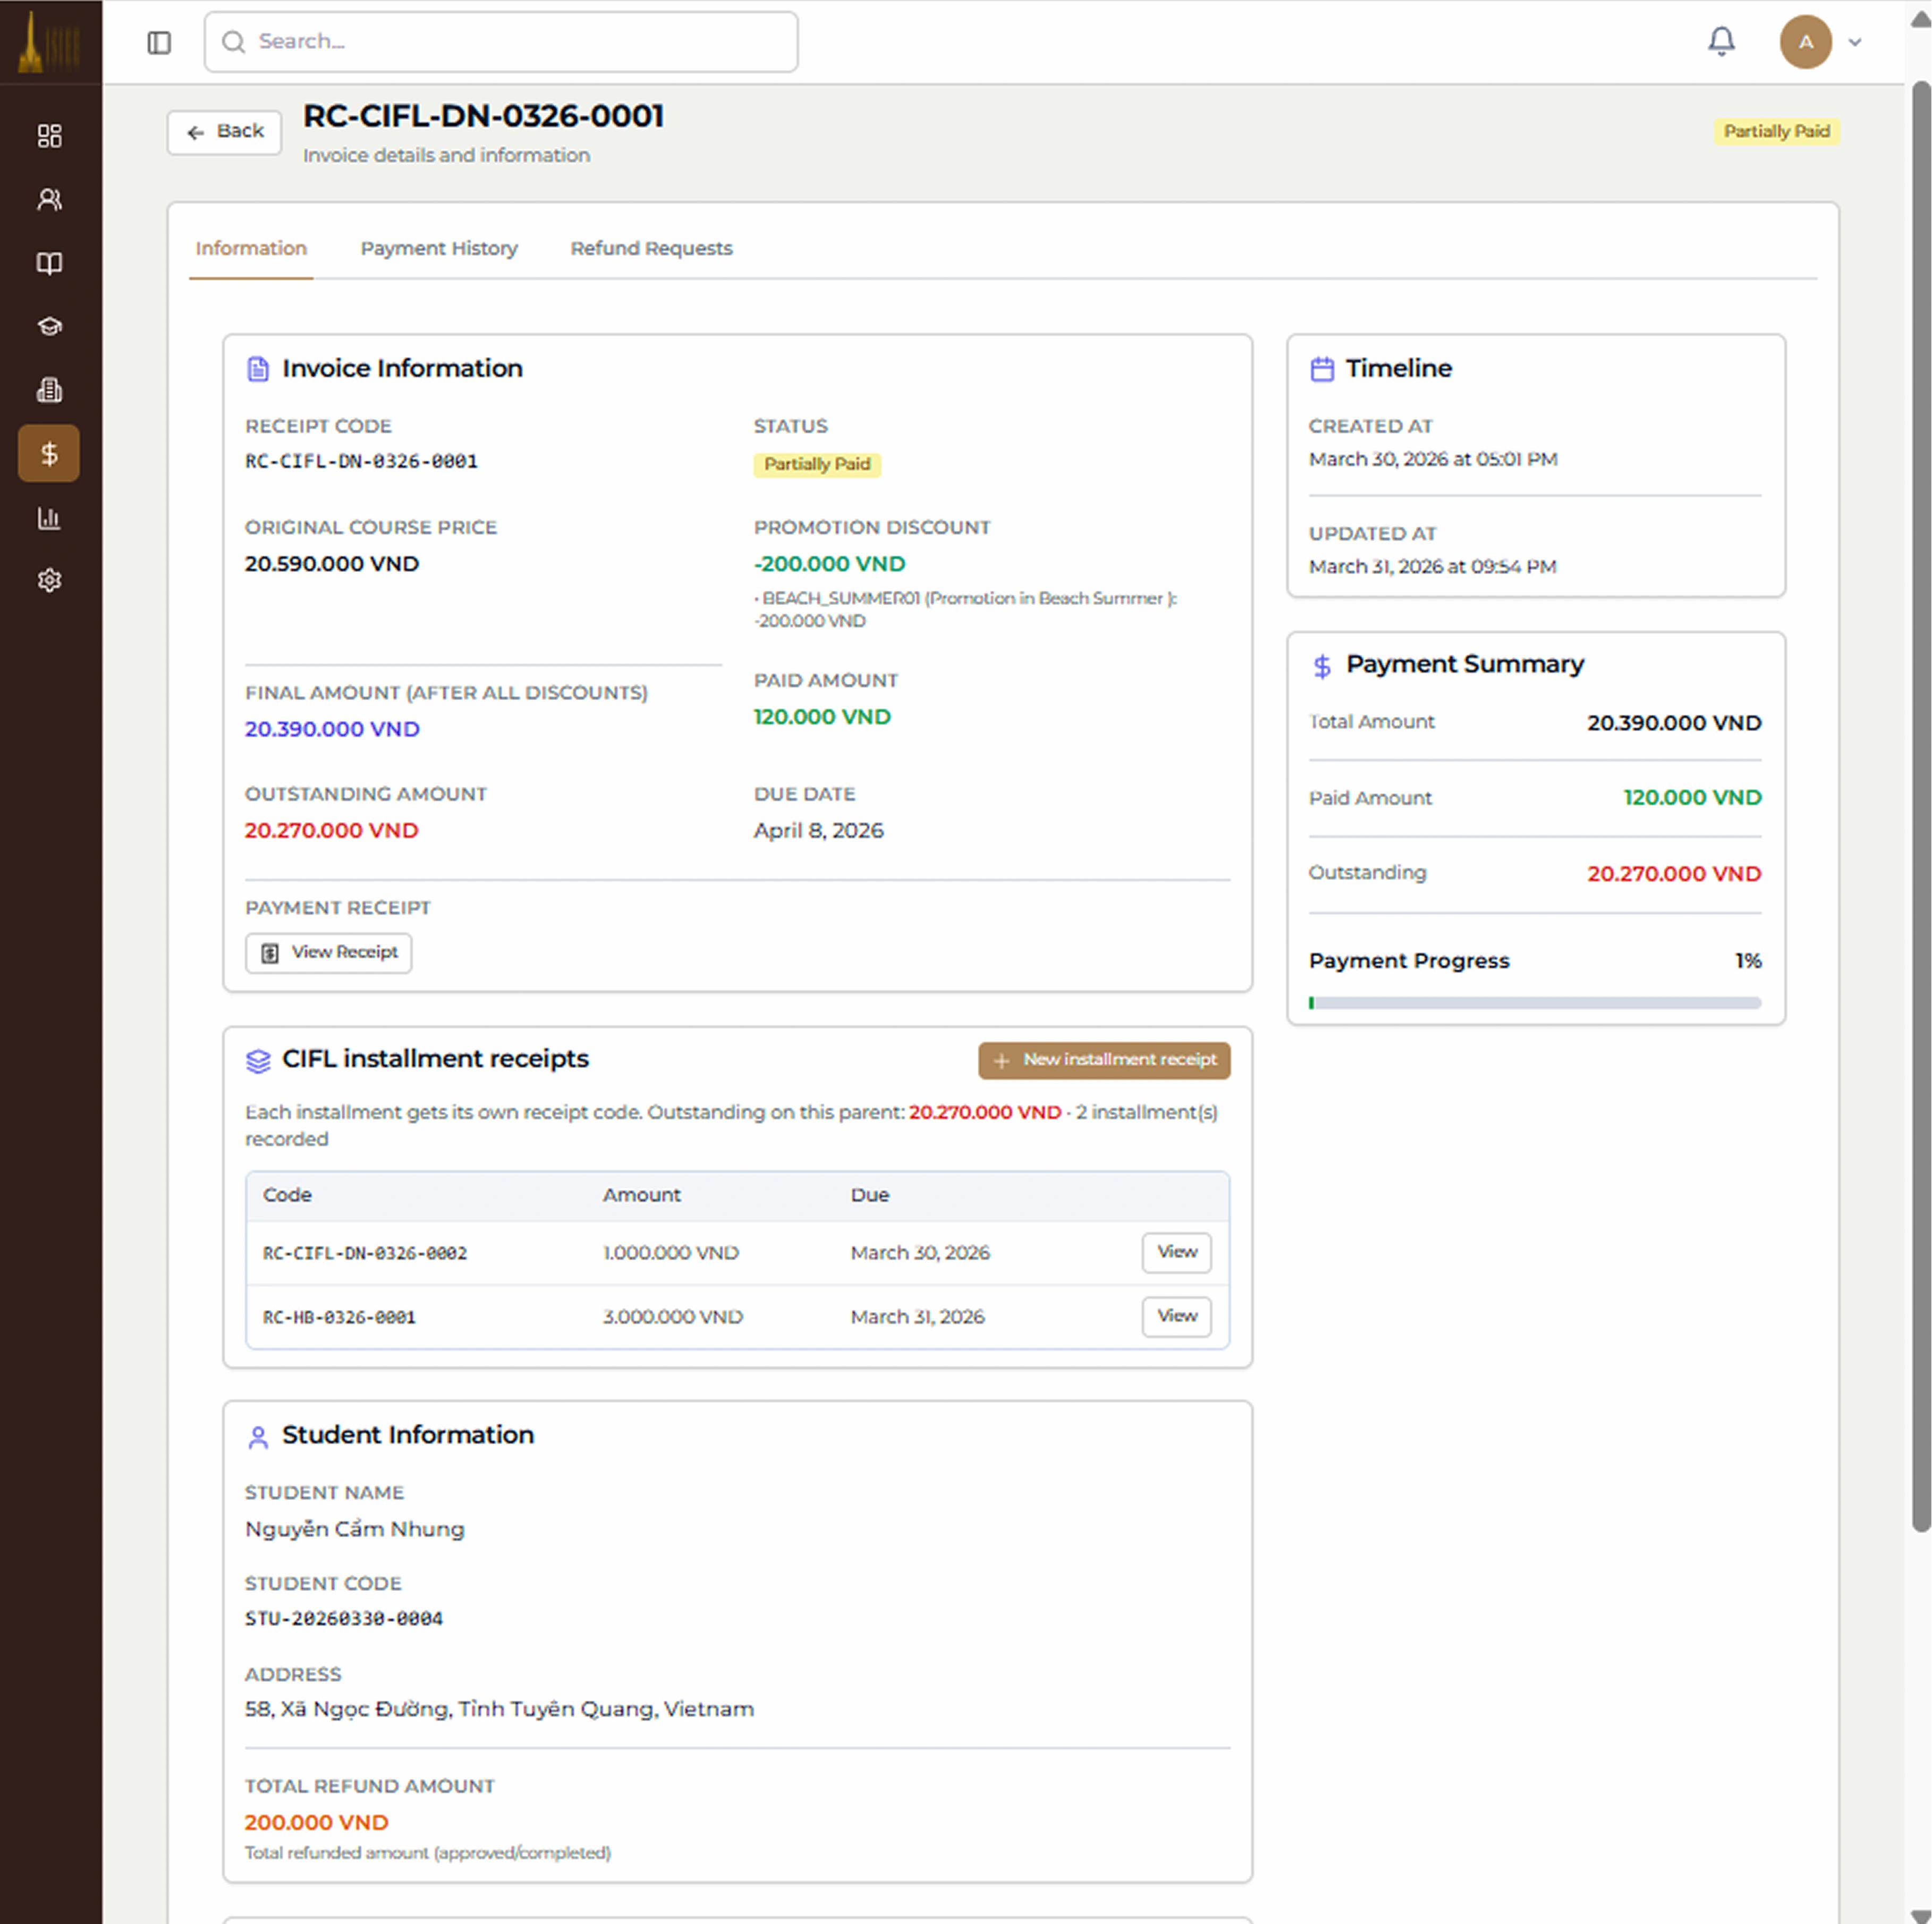Click the CIFL installment receipts layers icon
This screenshot has height=1924, width=1932.
pos(258,1060)
